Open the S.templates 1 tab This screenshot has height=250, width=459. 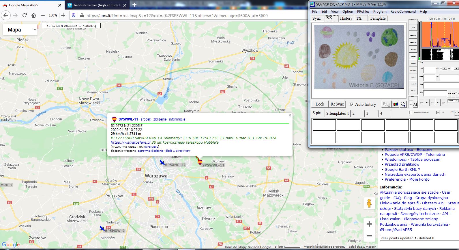click(x=338, y=113)
